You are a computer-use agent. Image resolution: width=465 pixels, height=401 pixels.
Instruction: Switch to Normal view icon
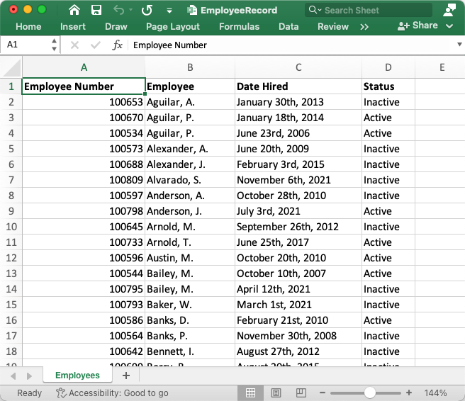pyautogui.click(x=251, y=393)
